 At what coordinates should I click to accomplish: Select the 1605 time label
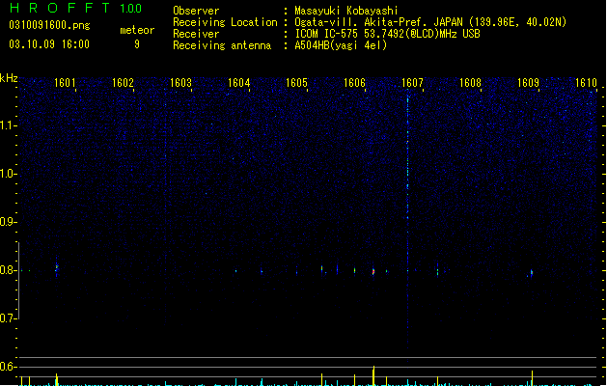click(296, 83)
